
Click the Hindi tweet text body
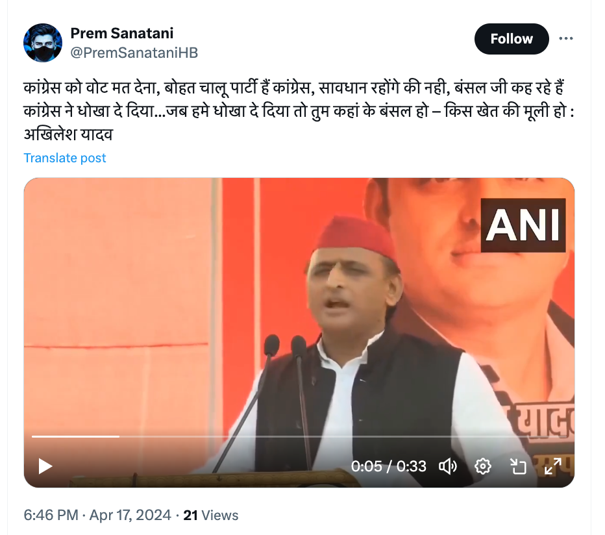(299, 111)
